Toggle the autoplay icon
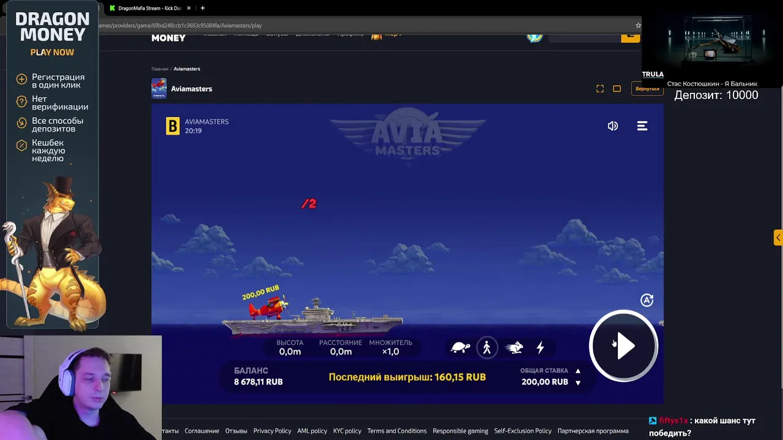 pyautogui.click(x=647, y=300)
